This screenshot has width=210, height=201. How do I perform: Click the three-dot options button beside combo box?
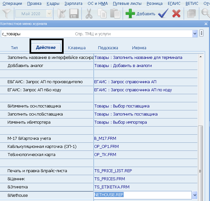click(x=201, y=33)
